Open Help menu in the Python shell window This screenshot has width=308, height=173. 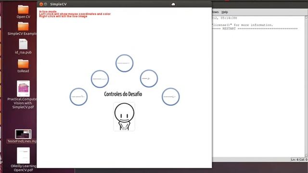coord(225,12)
